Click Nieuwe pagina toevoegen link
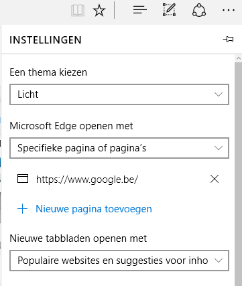Screen dimensions: 242x286 (x=94, y=209)
